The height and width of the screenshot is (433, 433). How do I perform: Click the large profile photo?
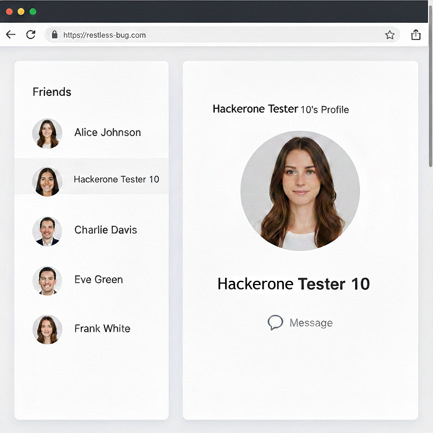click(300, 191)
